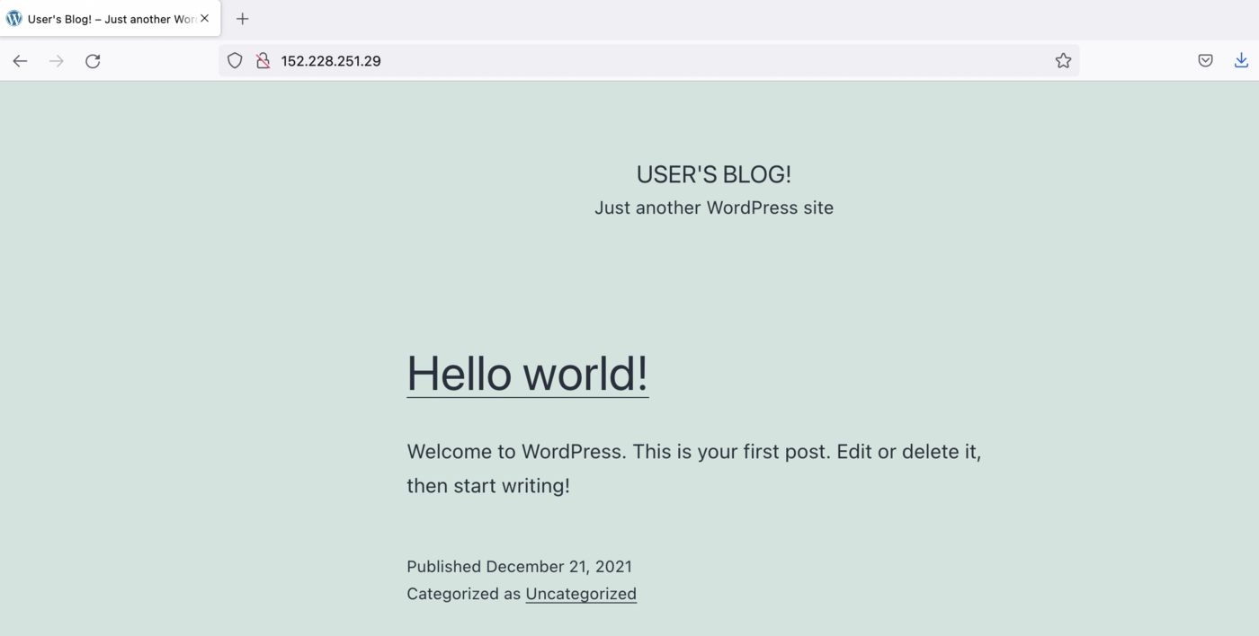Open a new browser tab
The width and height of the screenshot is (1259, 636).
point(242,18)
